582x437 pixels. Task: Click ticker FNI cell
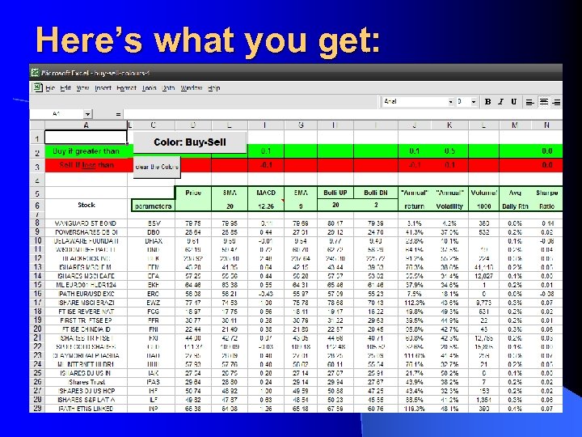pos(153,329)
